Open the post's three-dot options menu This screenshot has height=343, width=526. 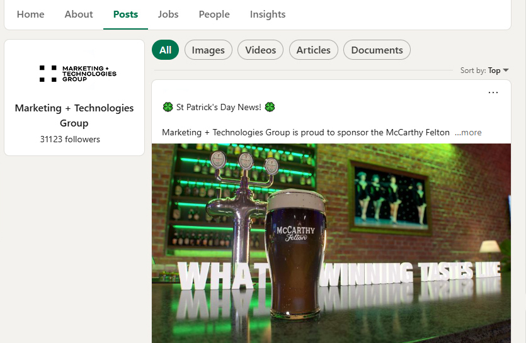pos(493,93)
